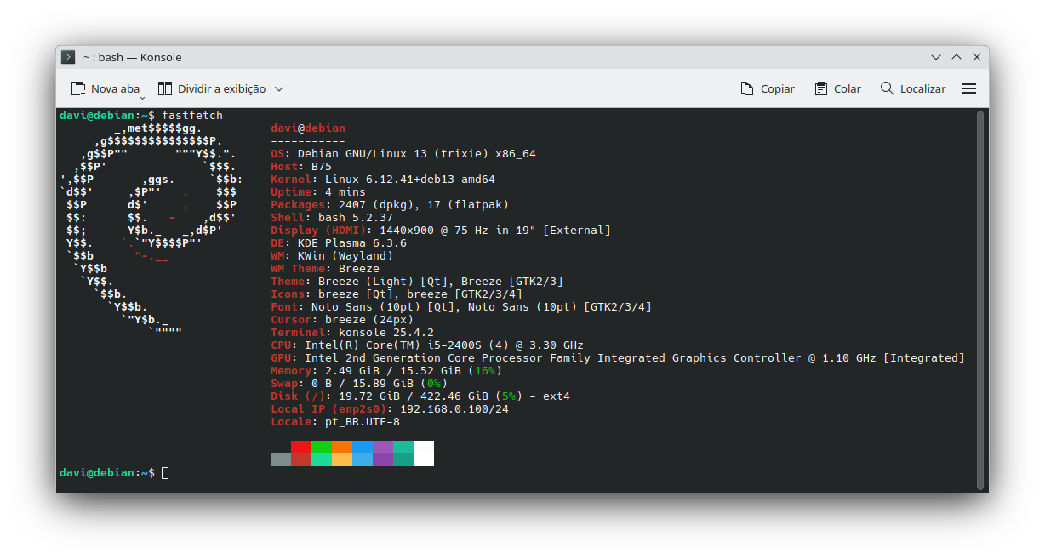Viewport: 1045px width, 559px height.
Task: Click Disk '19.72 GiB / 422.46 GiB'
Action: click(x=414, y=396)
